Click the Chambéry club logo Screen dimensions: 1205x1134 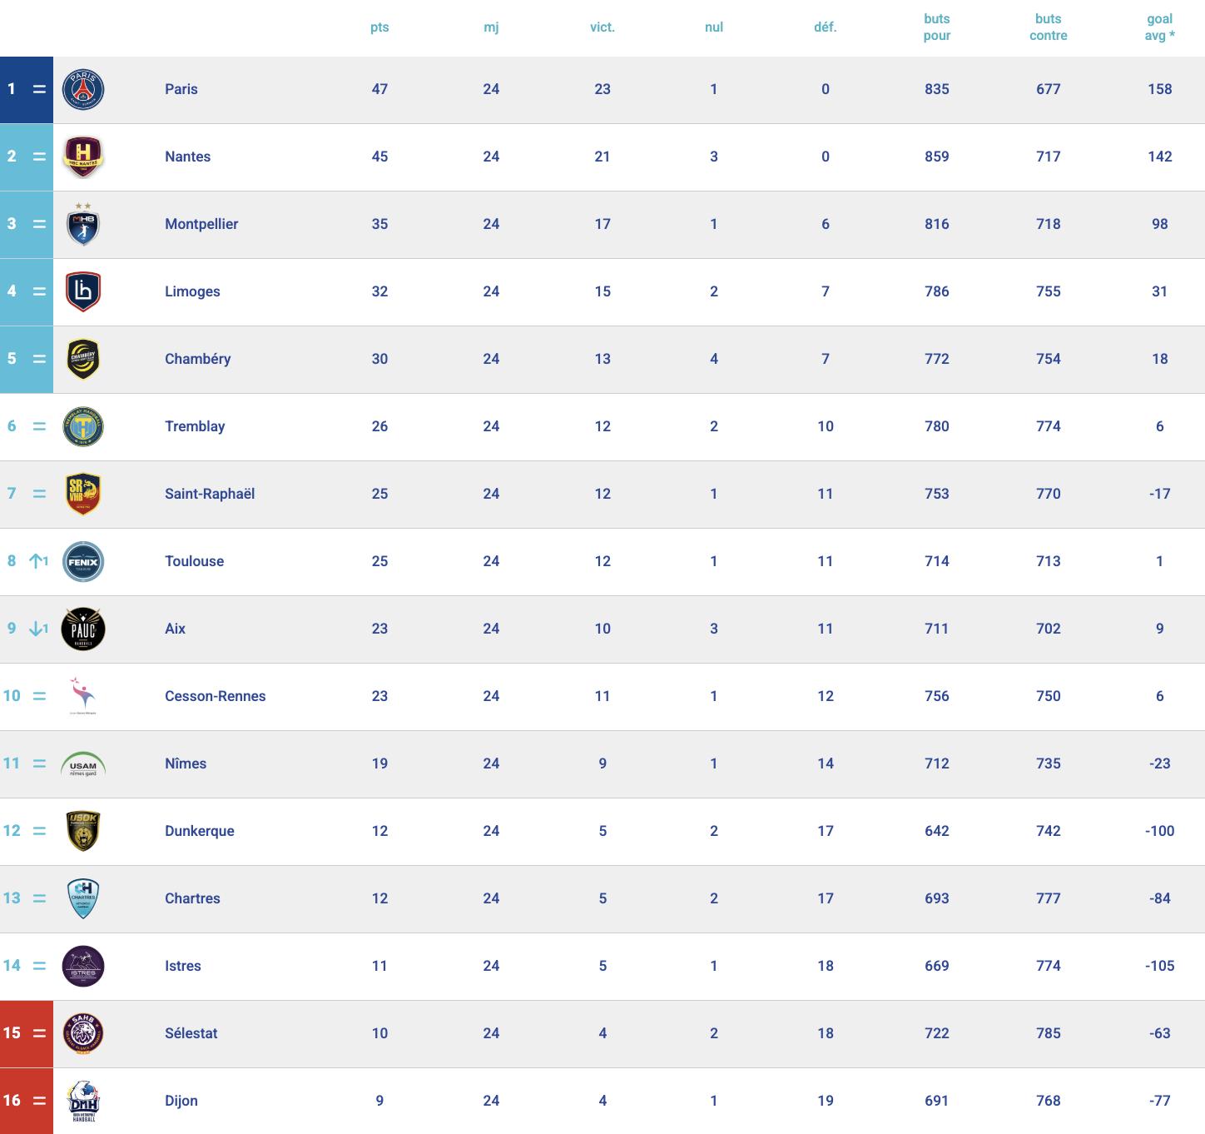[83, 360]
